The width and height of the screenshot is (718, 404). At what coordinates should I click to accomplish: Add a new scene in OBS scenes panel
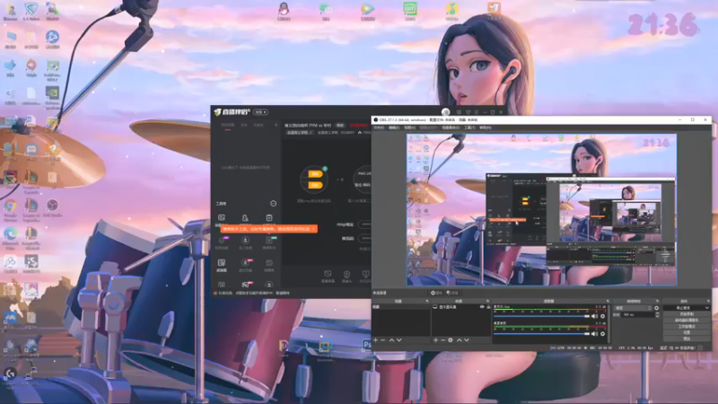(376, 340)
